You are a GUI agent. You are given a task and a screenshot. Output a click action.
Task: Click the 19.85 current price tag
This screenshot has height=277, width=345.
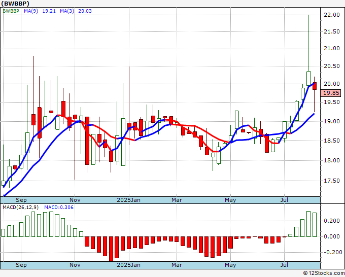[x=331, y=93]
